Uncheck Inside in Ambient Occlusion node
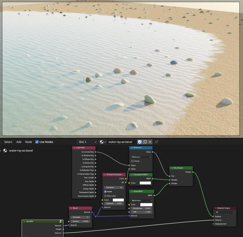The height and width of the screenshot is (237, 243). (105, 191)
